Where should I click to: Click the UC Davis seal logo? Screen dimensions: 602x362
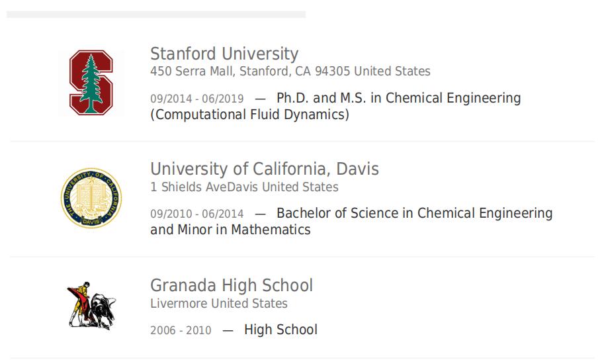91,198
